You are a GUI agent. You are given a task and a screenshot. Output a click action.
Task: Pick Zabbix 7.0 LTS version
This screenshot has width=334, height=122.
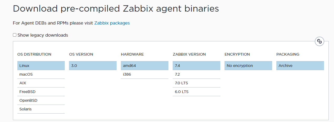point(196,83)
